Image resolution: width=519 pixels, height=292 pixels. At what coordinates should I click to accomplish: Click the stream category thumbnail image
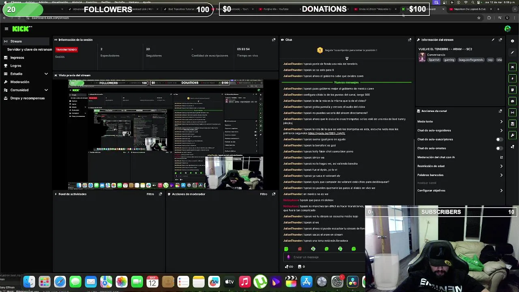(x=422, y=57)
